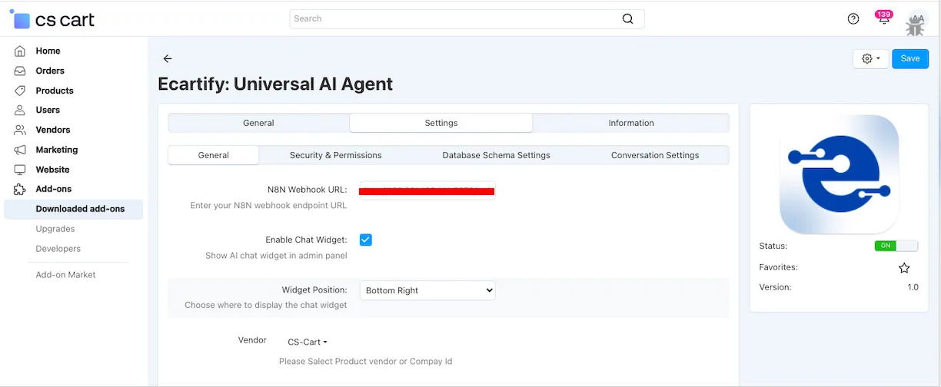
Task: Click the 'Version:' label
Action: pyautogui.click(x=775, y=287)
